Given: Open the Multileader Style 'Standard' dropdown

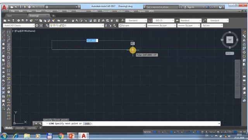Looking at the screenshot, I should coord(218,21).
